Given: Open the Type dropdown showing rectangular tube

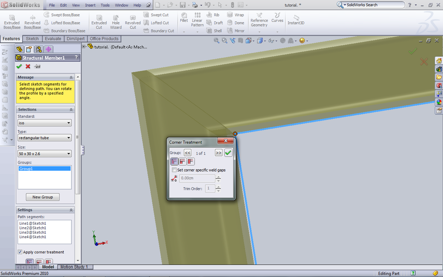Looking at the screenshot, I should coord(44,138).
